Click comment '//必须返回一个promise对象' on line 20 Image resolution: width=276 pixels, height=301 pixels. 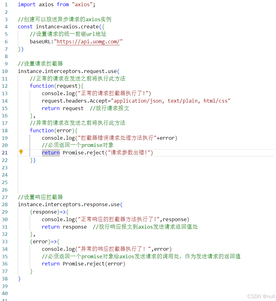click(x=78, y=145)
